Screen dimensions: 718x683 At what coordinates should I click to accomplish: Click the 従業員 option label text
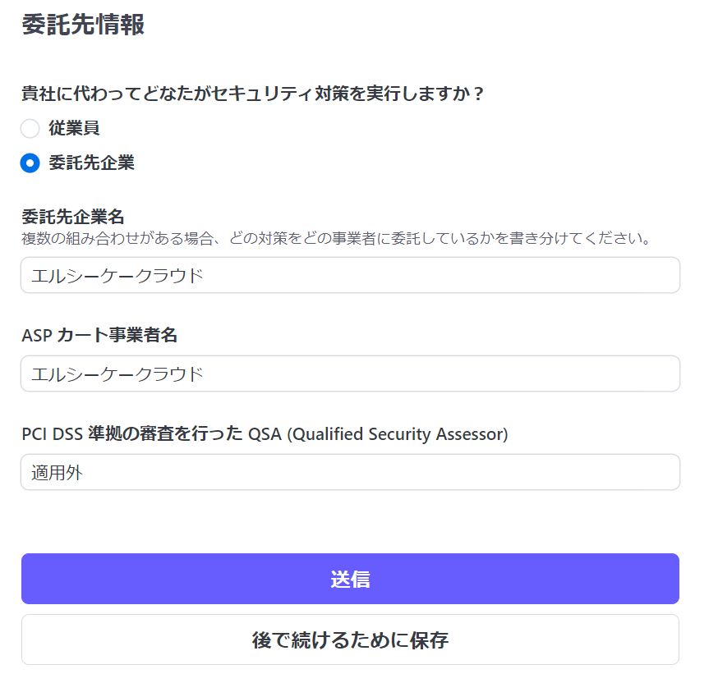74,129
